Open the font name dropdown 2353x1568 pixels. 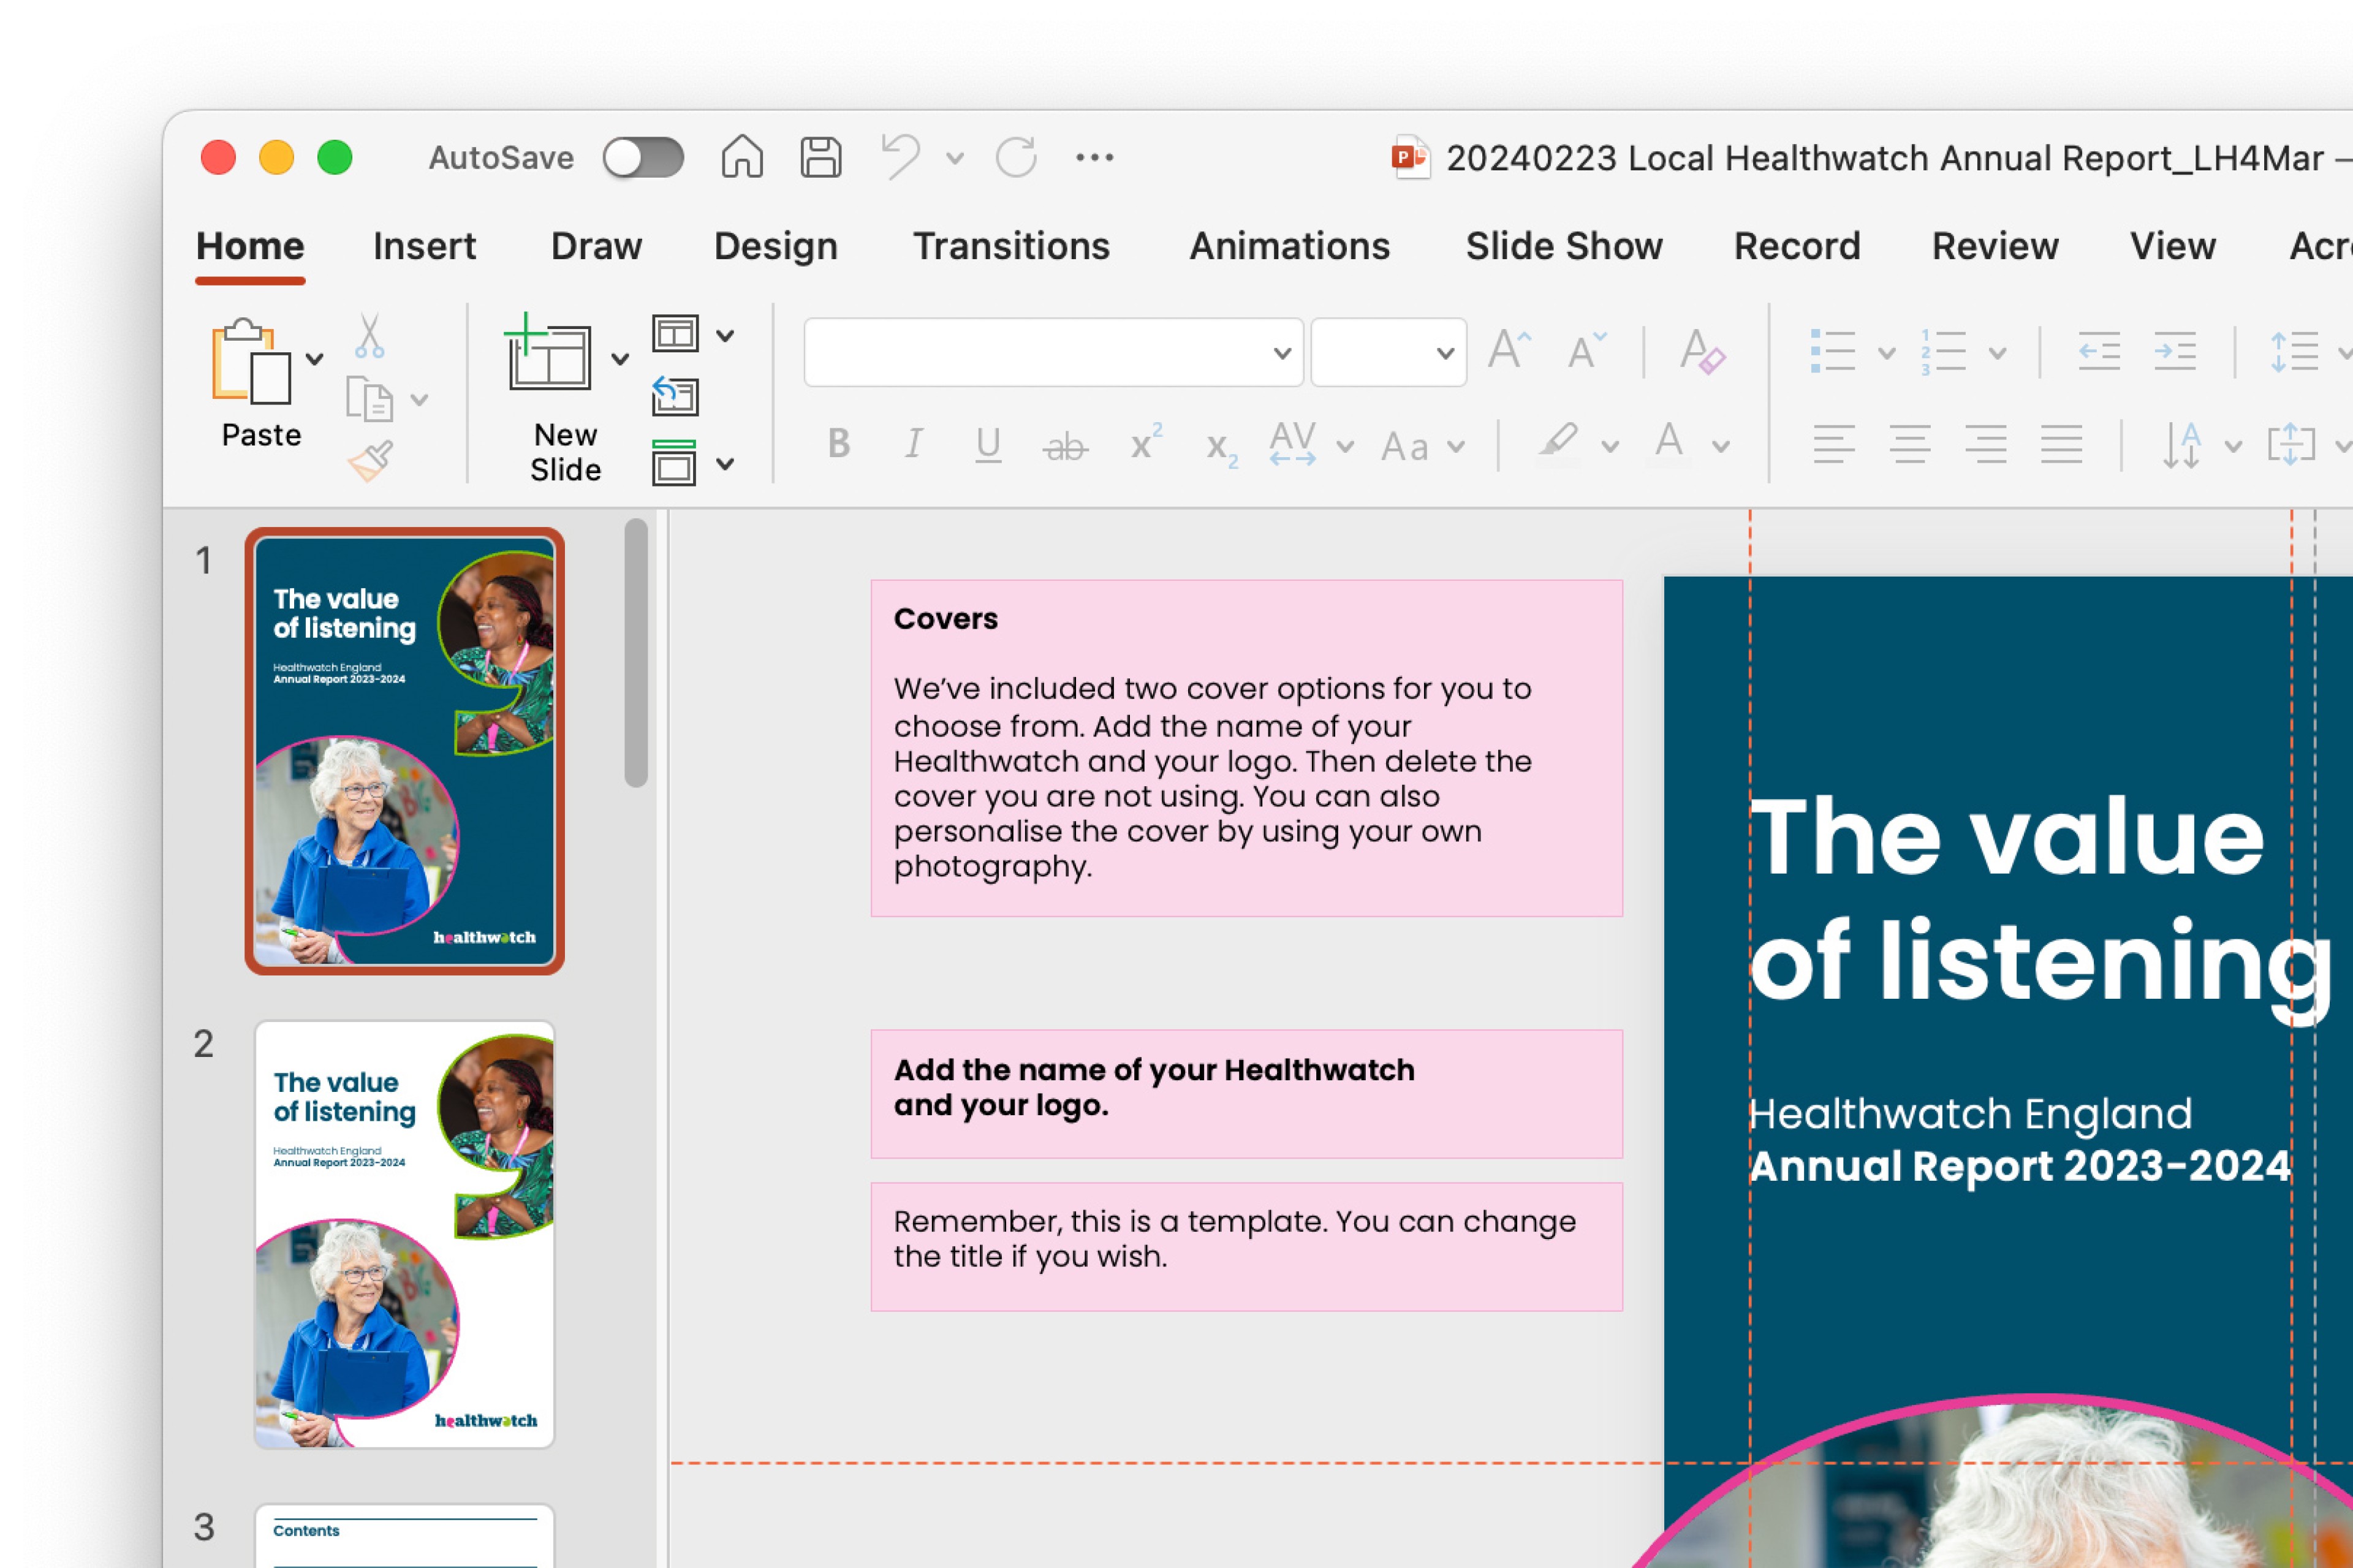pyautogui.click(x=1281, y=353)
